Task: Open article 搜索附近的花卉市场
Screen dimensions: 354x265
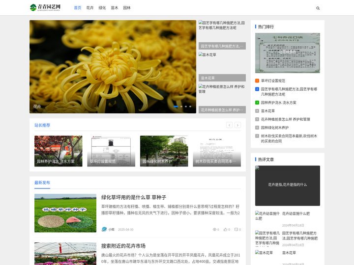Action: [123, 246]
